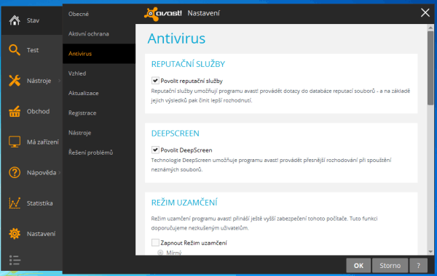Open the Aktualizace settings section
This screenshot has width=437, height=276.
(99, 93)
